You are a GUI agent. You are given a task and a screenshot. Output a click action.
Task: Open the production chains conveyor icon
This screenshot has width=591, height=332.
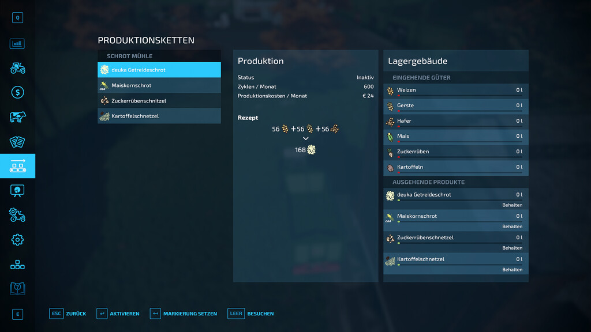tap(17, 166)
